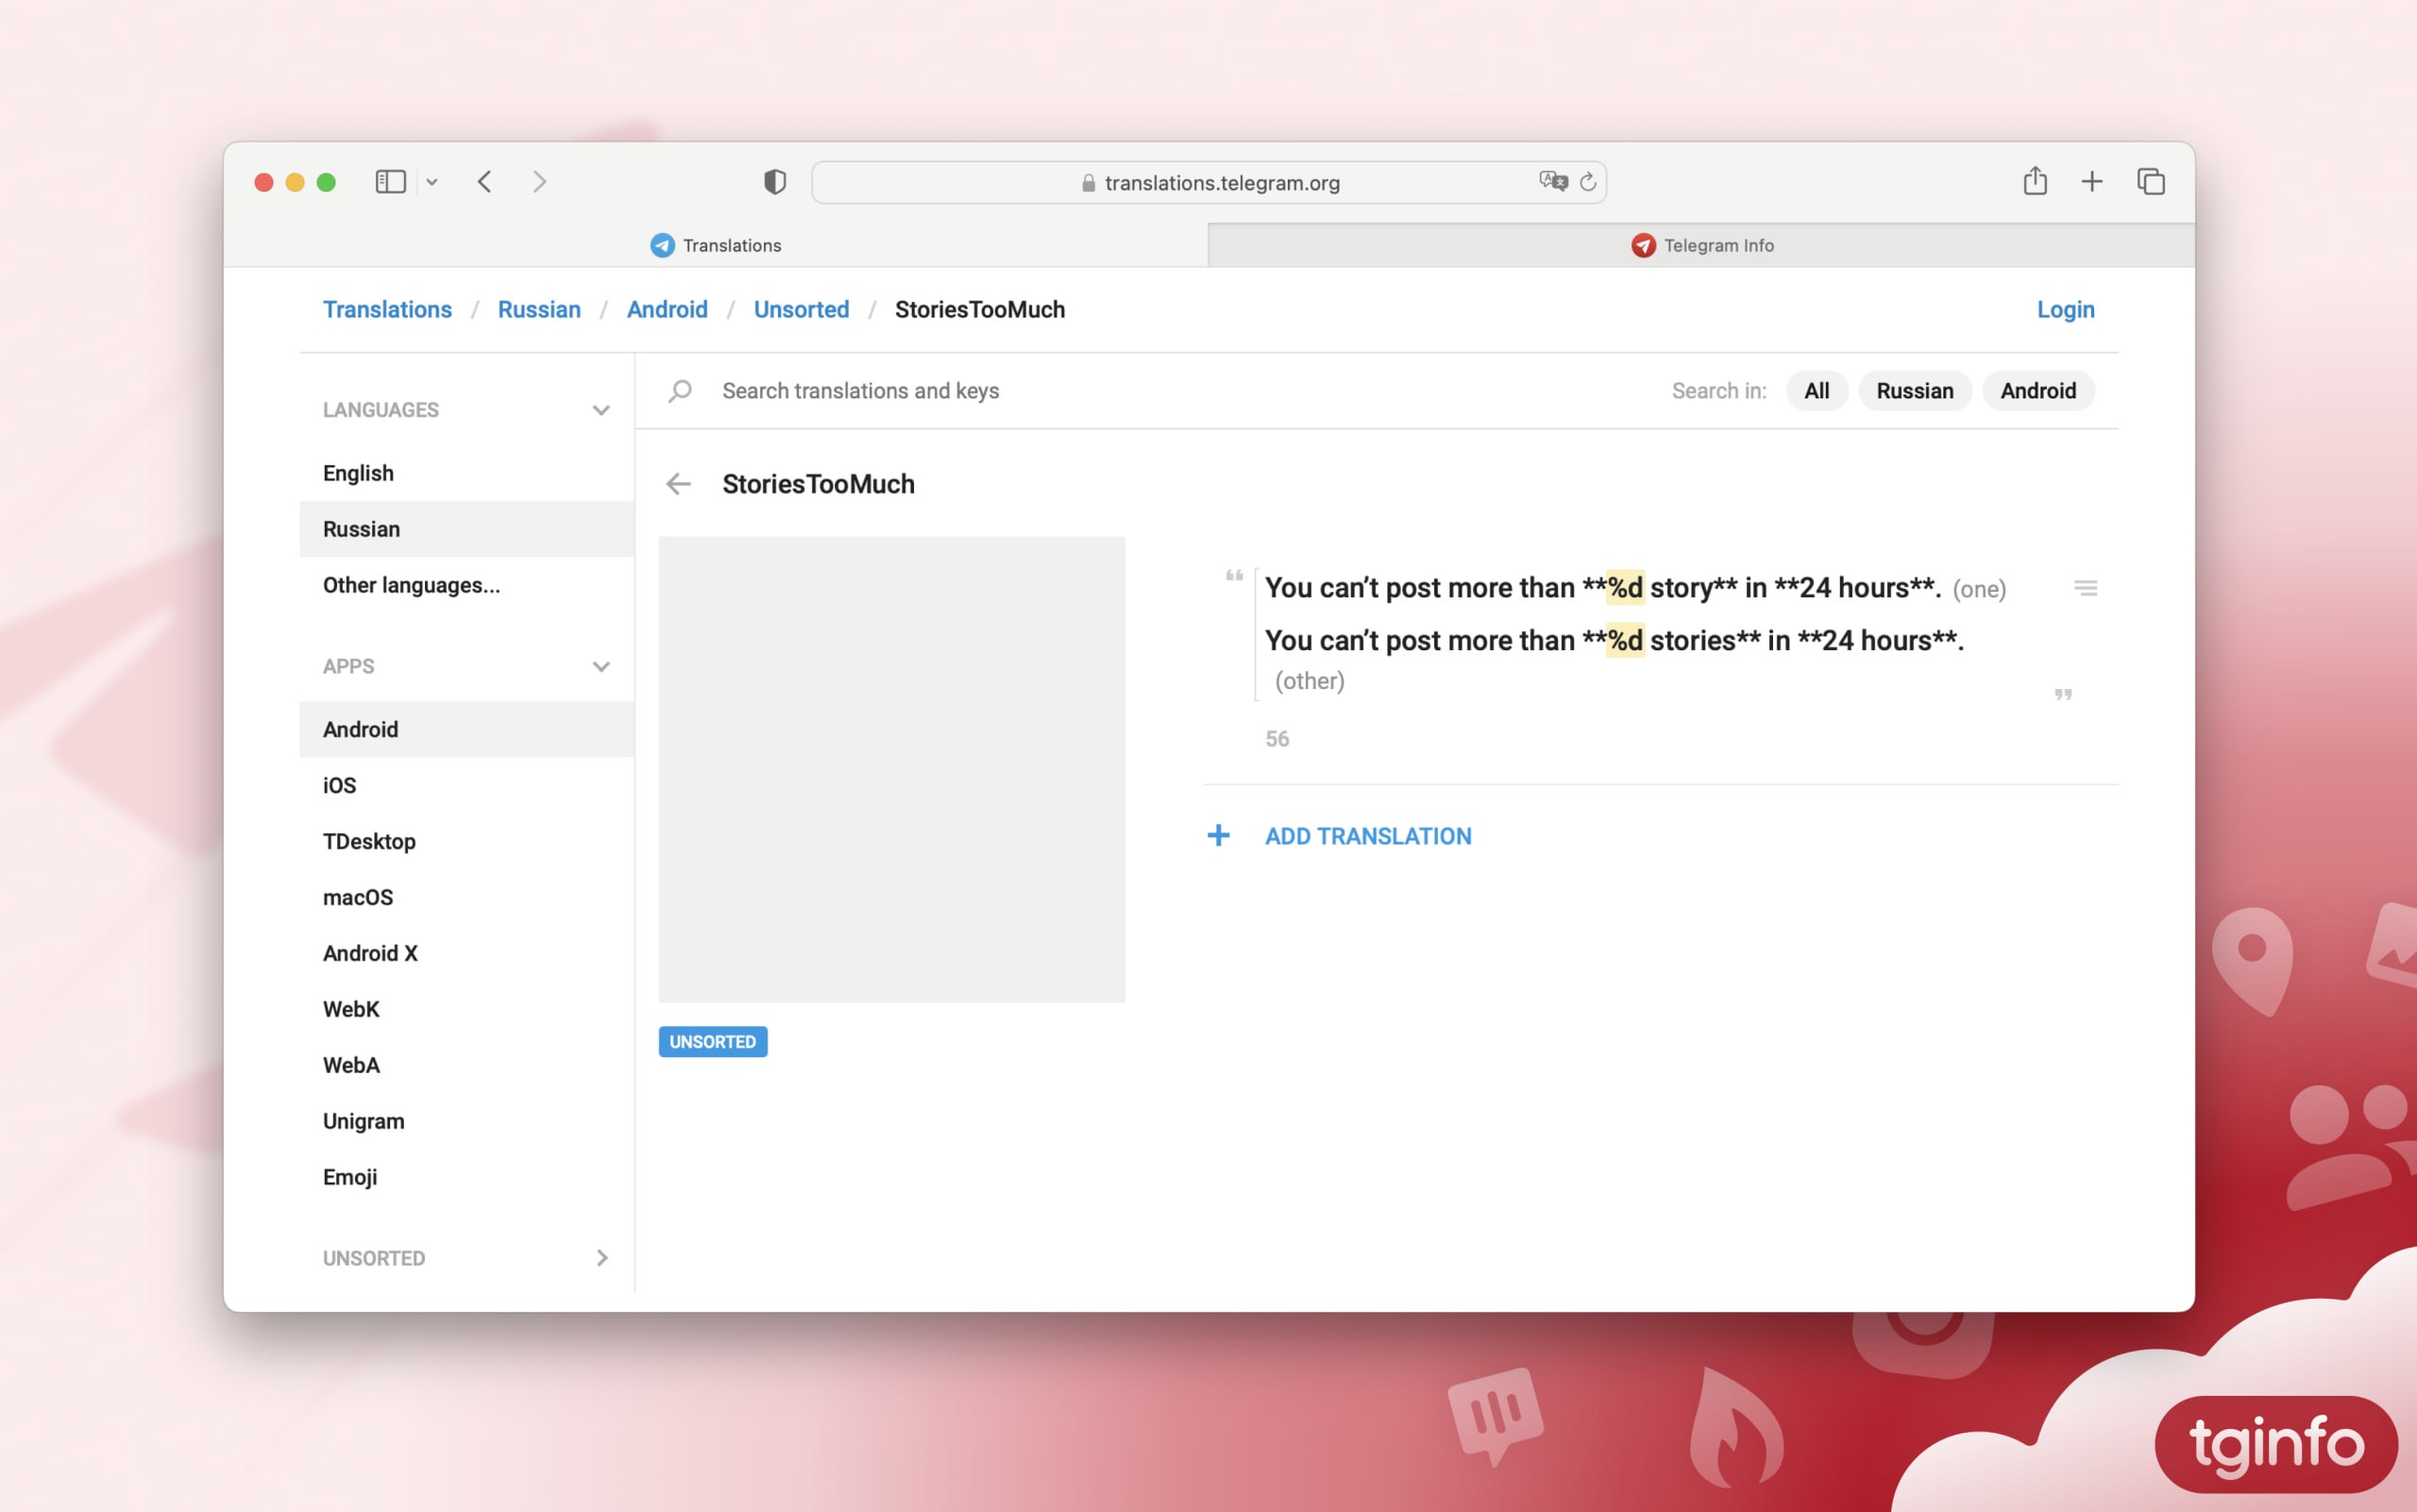The width and height of the screenshot is (2417, 1512).
Task: Click the search magnifier icon
Action: 682,390
